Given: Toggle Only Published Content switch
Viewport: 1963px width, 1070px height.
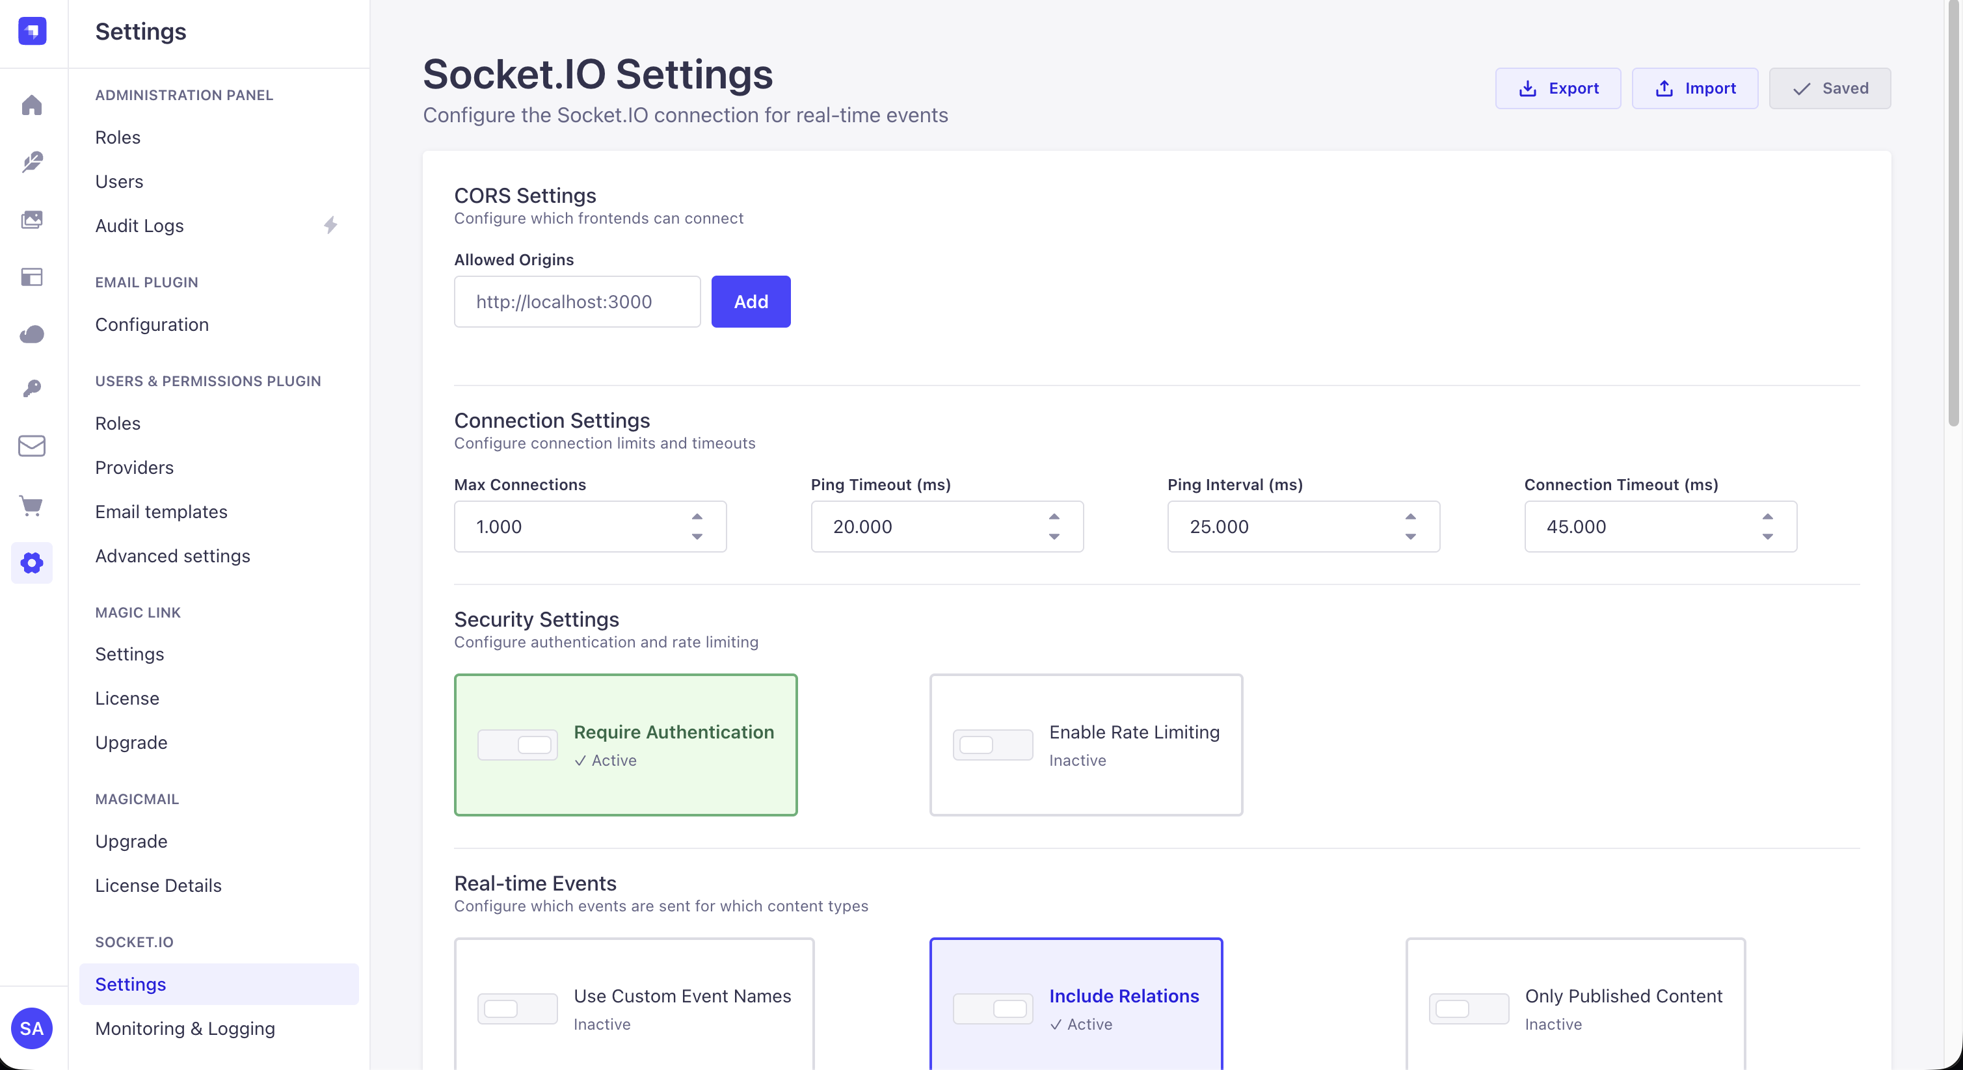Looking at the screenshot, I should click(x=1469, y=1008).
